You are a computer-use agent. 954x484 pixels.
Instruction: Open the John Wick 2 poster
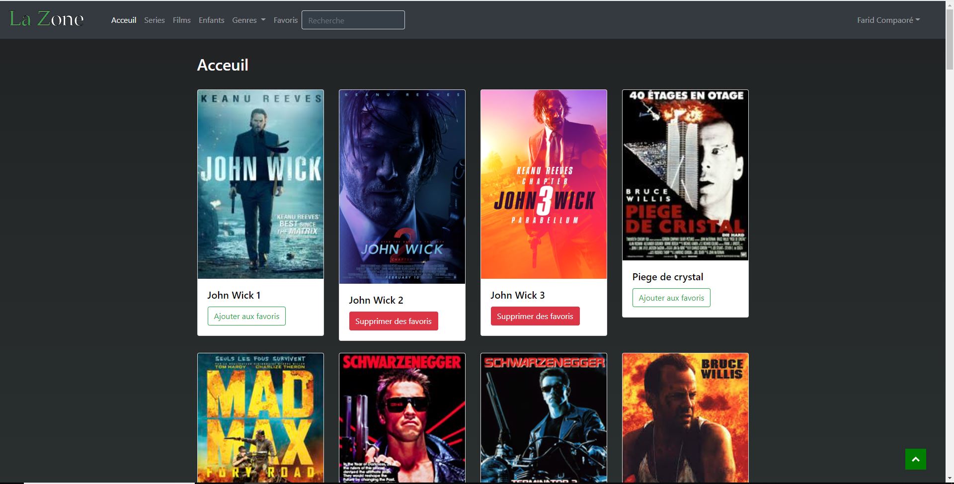tap(402, 187)
